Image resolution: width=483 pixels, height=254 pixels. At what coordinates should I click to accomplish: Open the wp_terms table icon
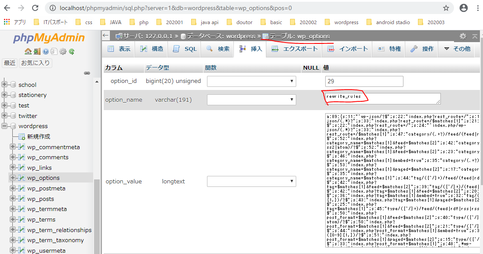[22, 219]
